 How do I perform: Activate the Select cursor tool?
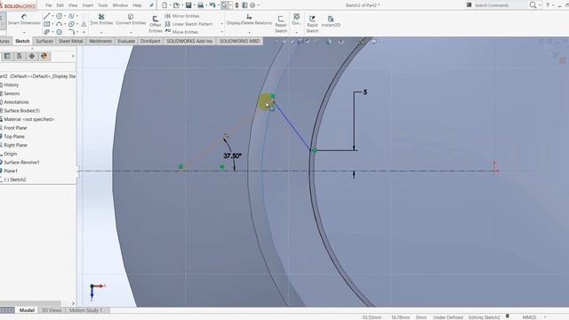pos(224,5)
